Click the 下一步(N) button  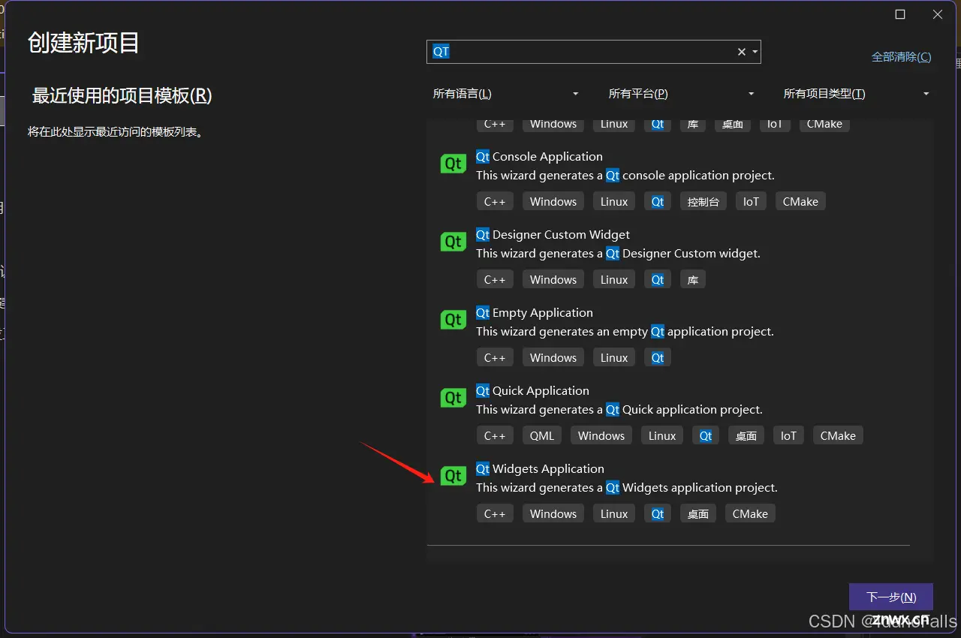click(891, 597)
